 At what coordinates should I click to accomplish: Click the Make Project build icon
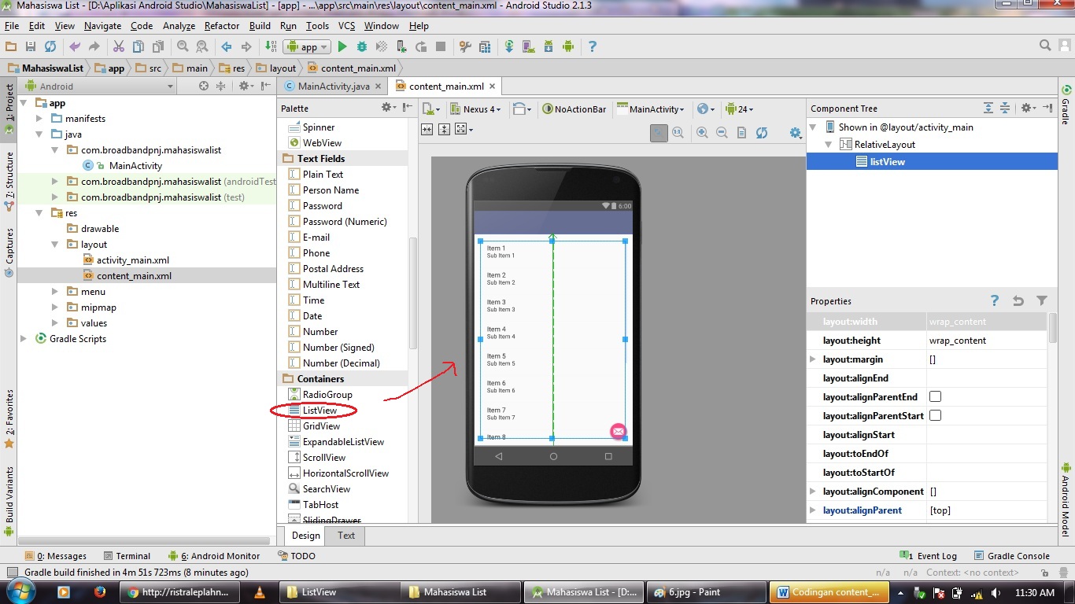[271, 46]
